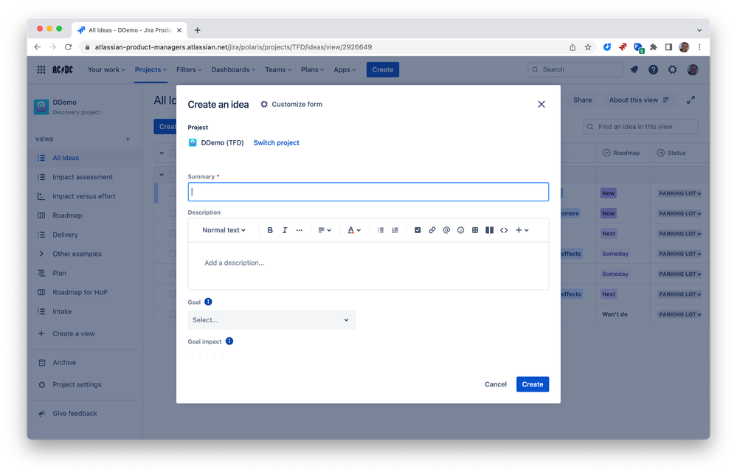
Task: Click Switch project link
Action: (x=277, y=143)
